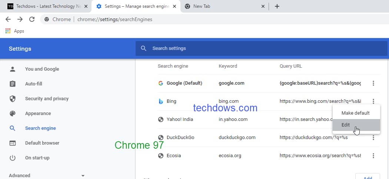Open Default browser settings
Viewport: 389px width, 179px height.
tap(42, 143)
